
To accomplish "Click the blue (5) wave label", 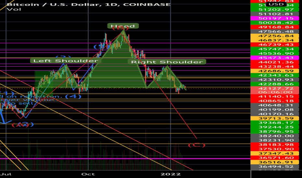I will pos(101,46).
